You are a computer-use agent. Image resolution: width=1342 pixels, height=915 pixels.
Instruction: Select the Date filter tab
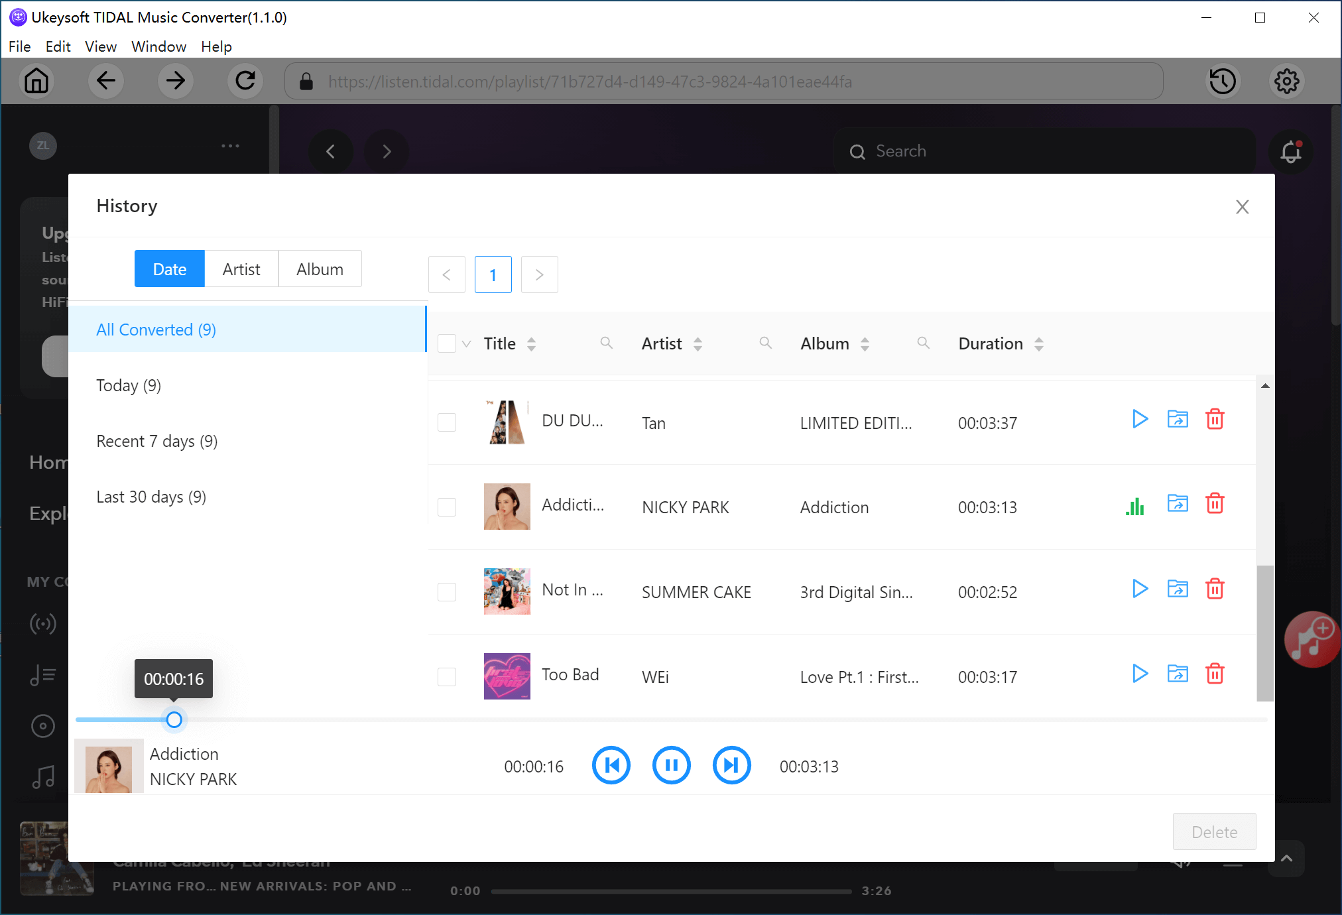tap(169, 269)
